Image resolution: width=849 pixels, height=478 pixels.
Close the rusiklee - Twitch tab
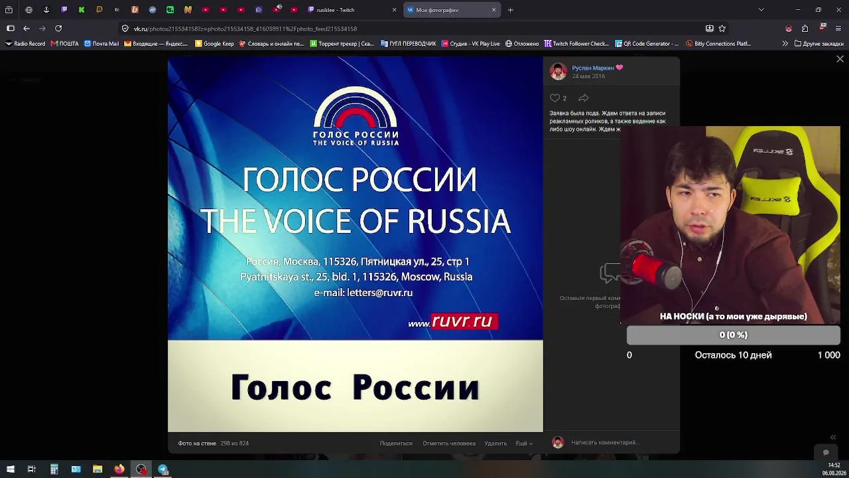pyautogui.click(x=394, y=10)
